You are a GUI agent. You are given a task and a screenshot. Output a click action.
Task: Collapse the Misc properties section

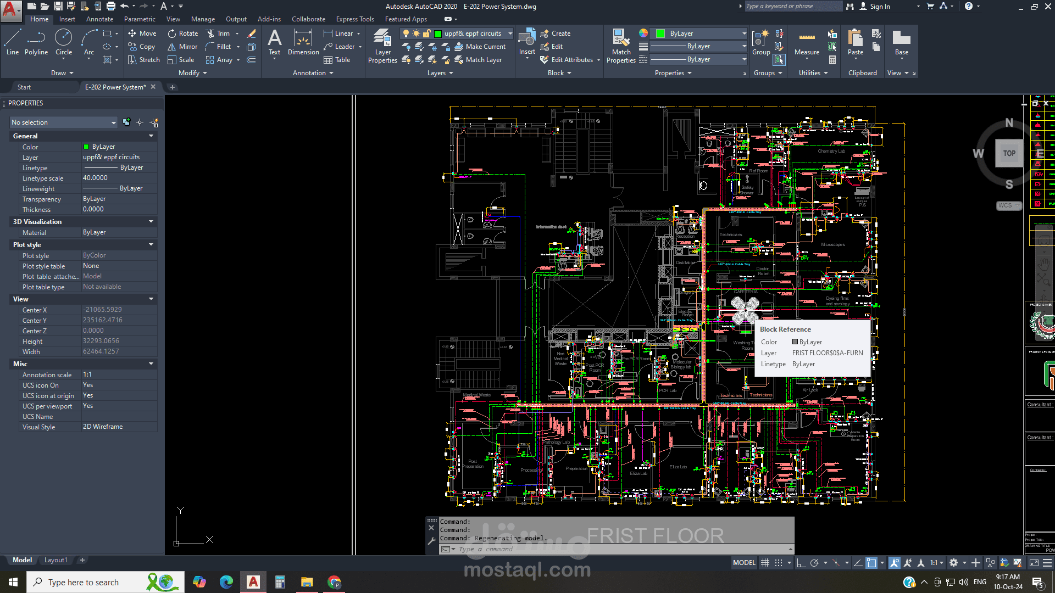point(151,364)
